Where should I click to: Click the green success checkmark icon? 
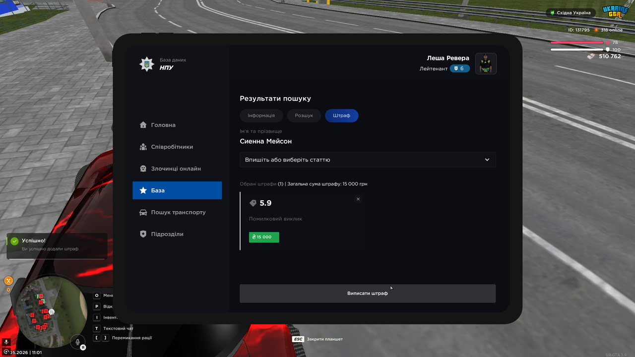[x=14, y=241]
